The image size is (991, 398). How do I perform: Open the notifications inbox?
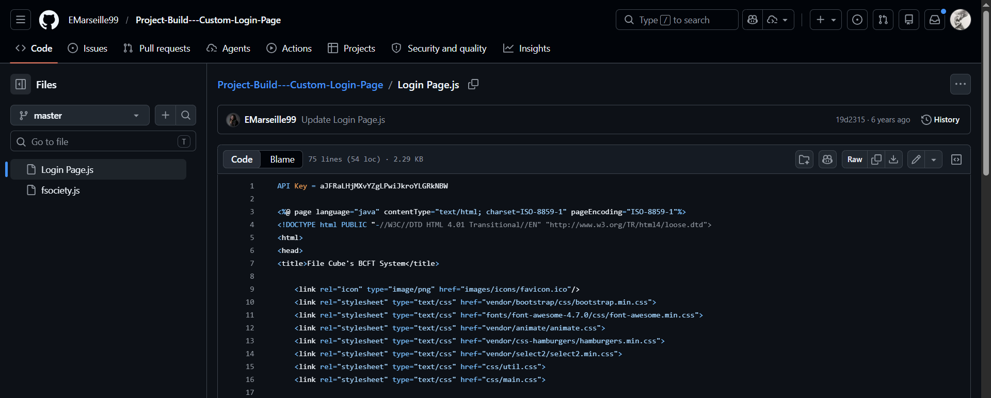click(x=935, y=20)
